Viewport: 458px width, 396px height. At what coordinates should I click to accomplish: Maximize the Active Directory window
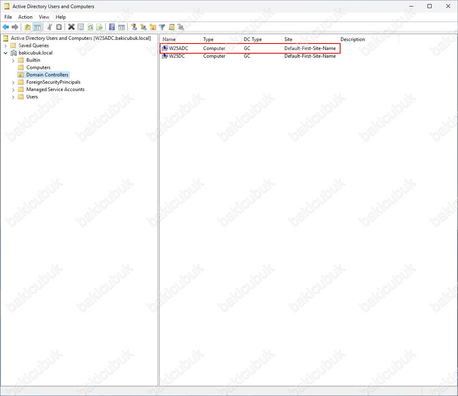click(x=430, y=6)
